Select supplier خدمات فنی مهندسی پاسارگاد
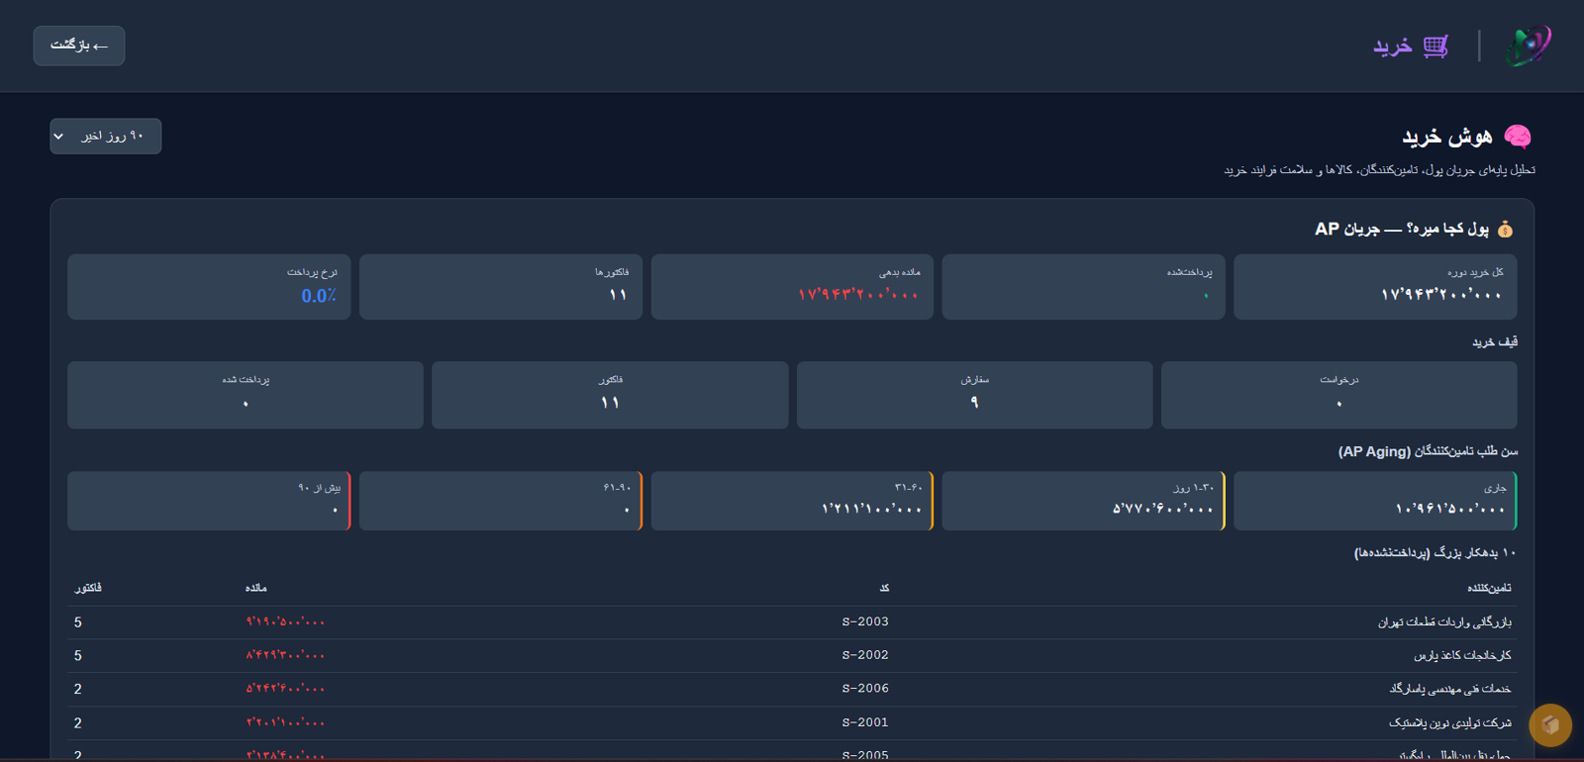Screen dimensions: 1584x762 point(1450,689)
